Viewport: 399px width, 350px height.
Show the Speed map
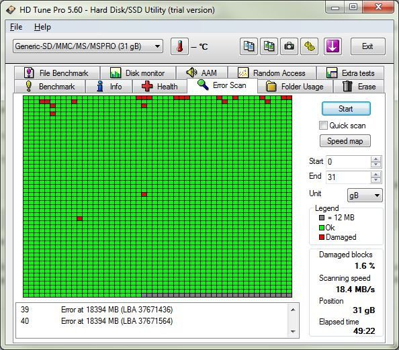coord(345,141)
